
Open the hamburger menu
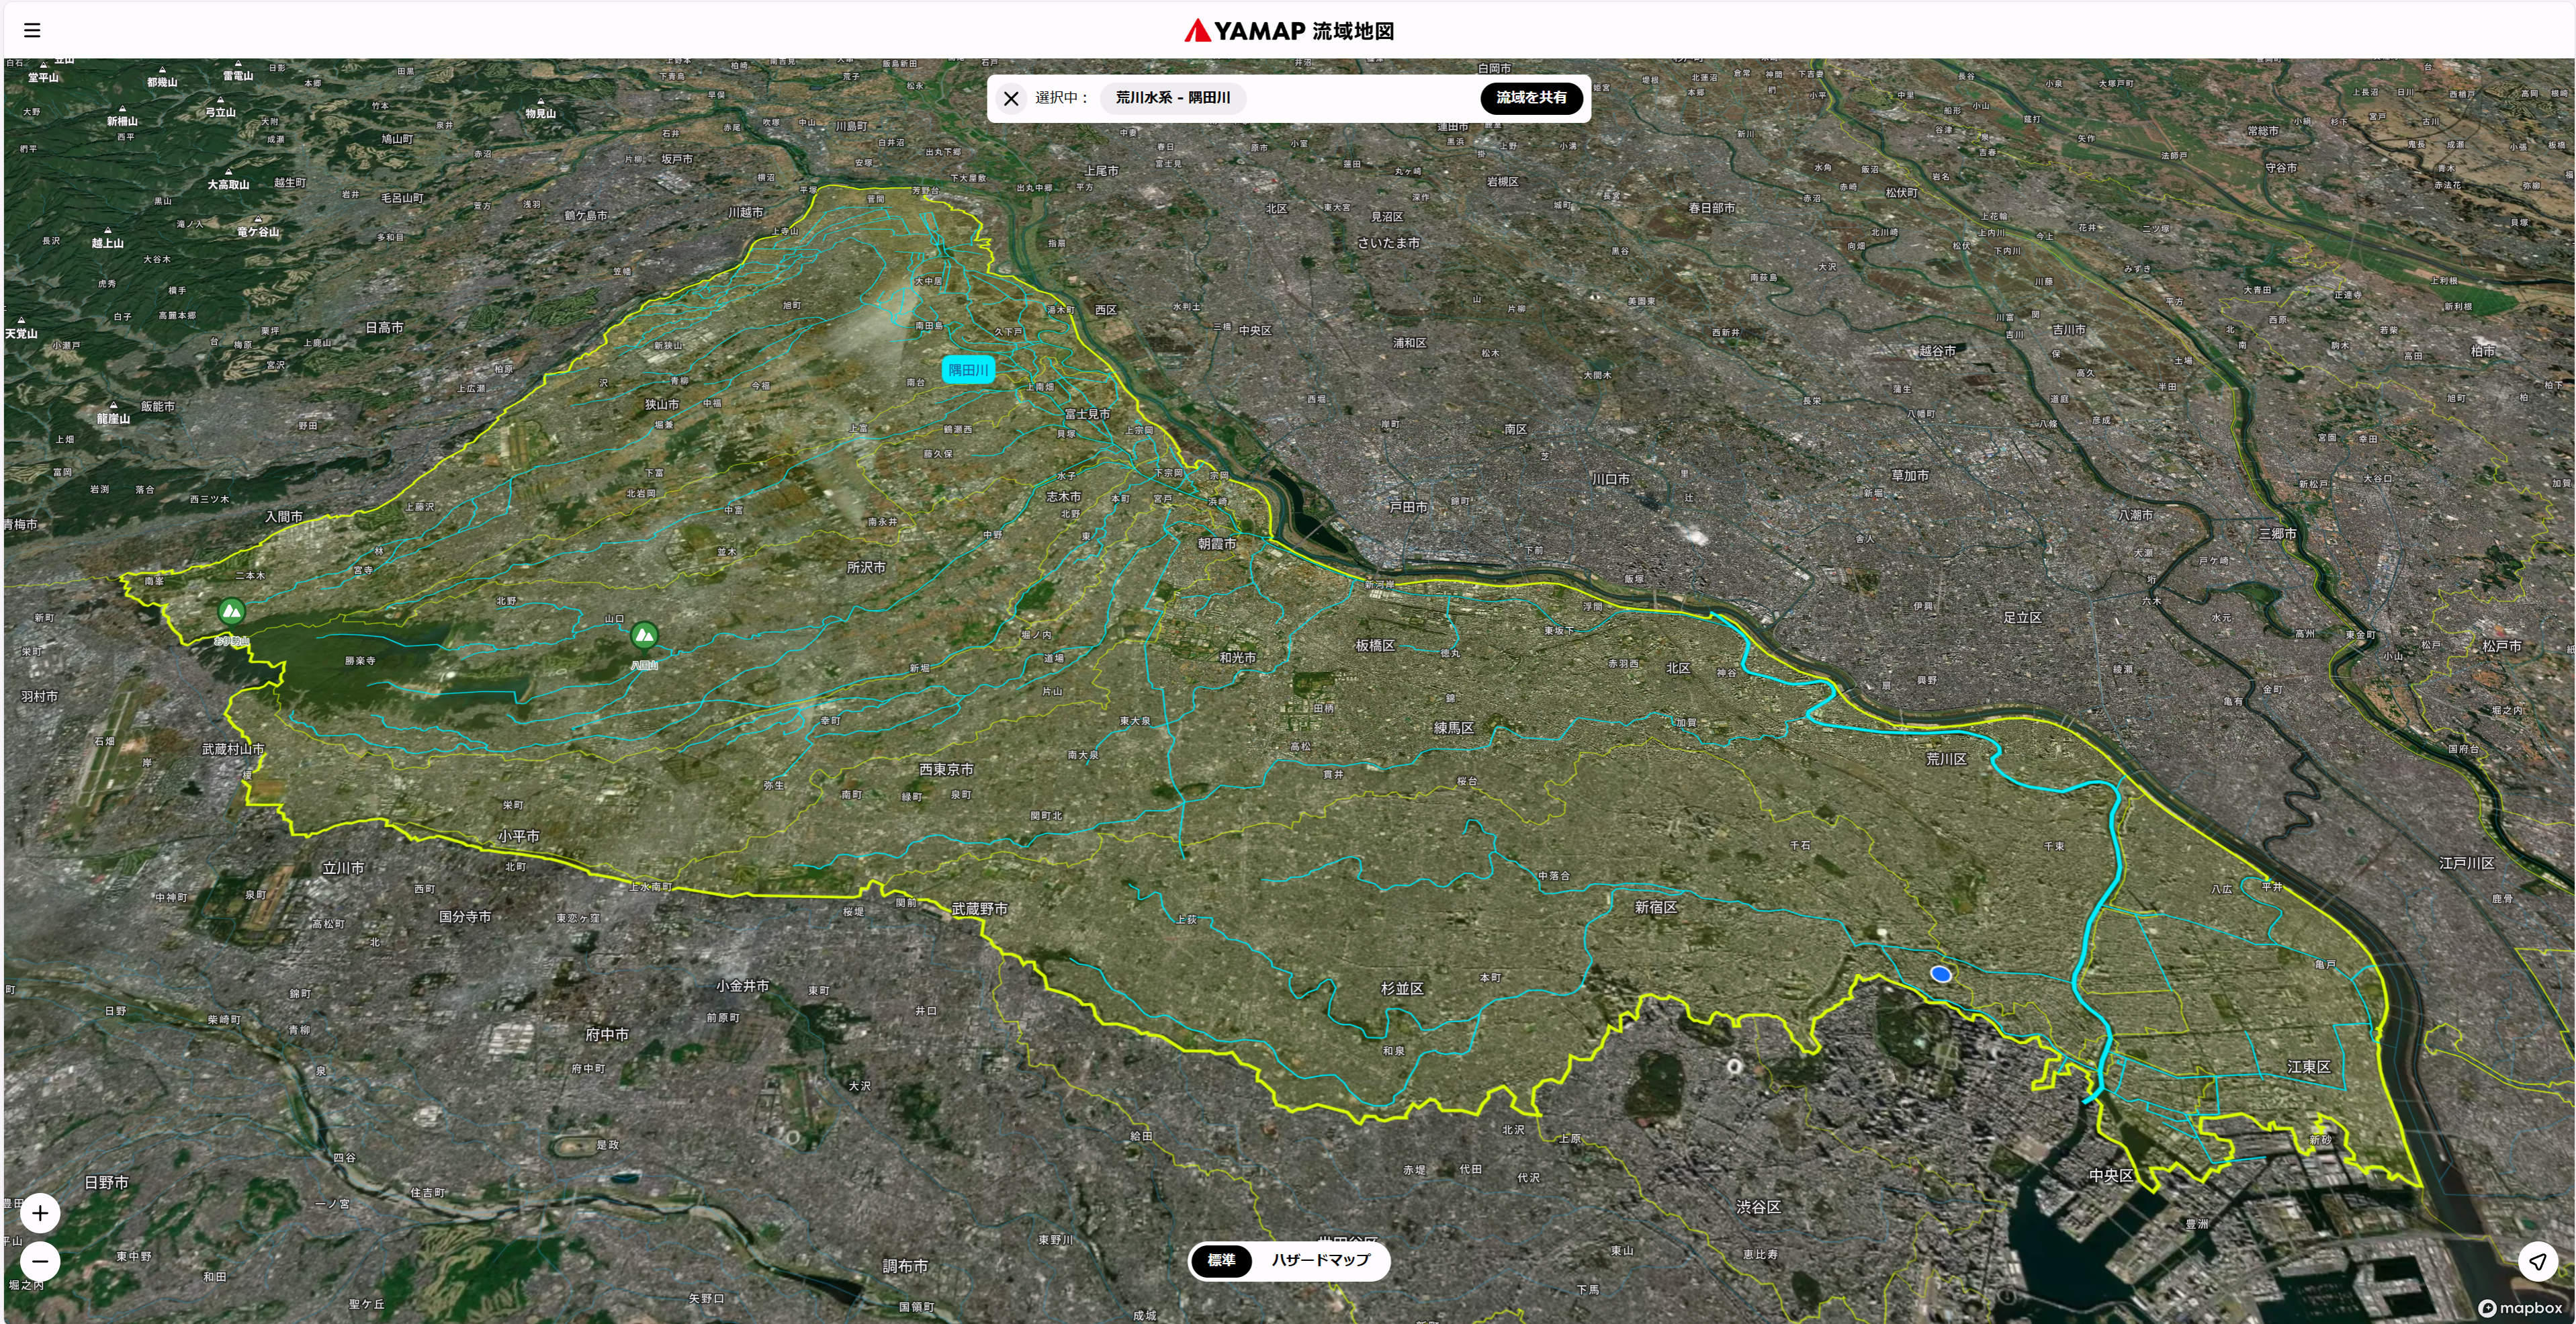point(32,30)
